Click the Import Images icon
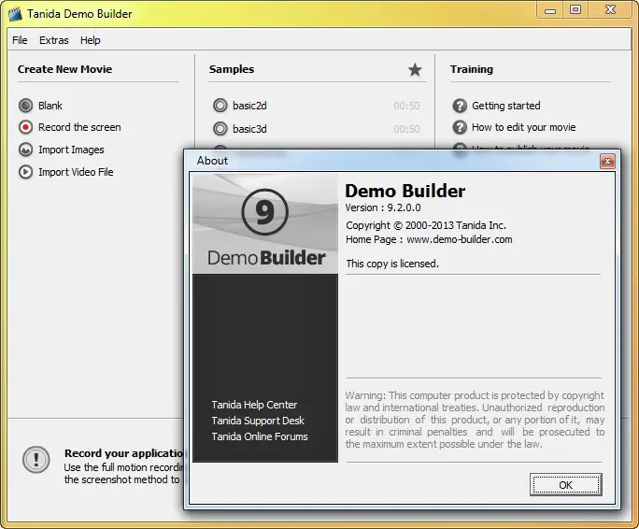The width and height of the screenshot is (639, 529). coord(25,150)
